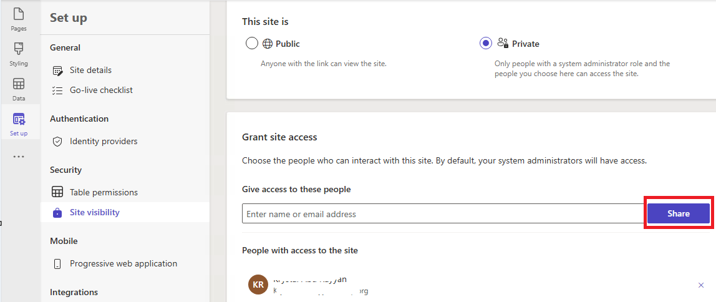Select the Private radio button
The height and width of the screenshot is (302, 716).
pos(486,44)
